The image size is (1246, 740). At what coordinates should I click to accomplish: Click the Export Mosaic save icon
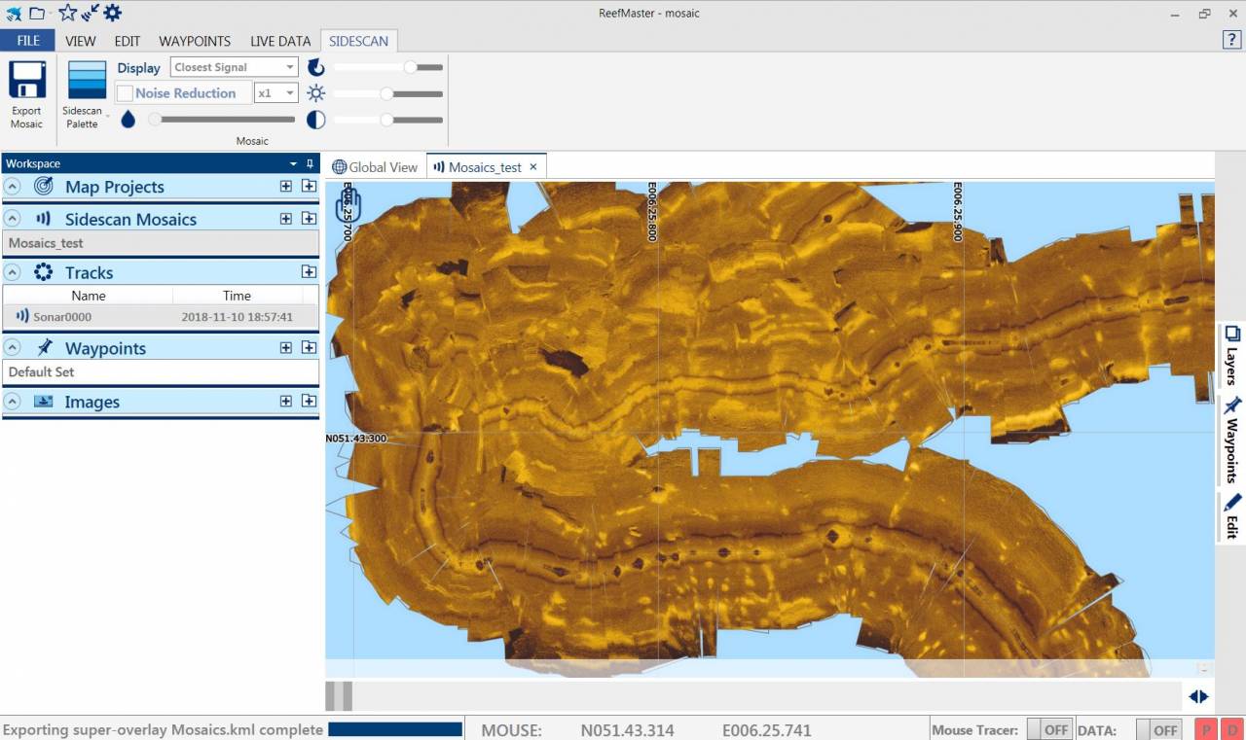tap(27, 80)
